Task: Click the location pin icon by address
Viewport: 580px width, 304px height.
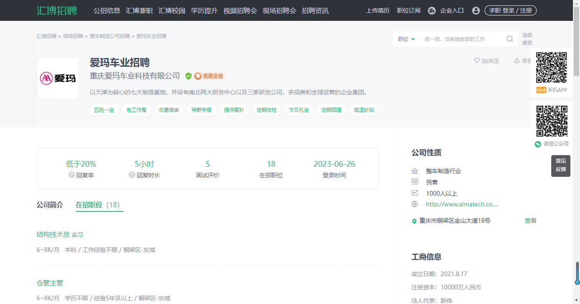Action: coord(414,221)
